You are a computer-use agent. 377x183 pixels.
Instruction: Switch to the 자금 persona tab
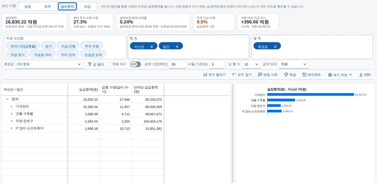tap(87, 6)
